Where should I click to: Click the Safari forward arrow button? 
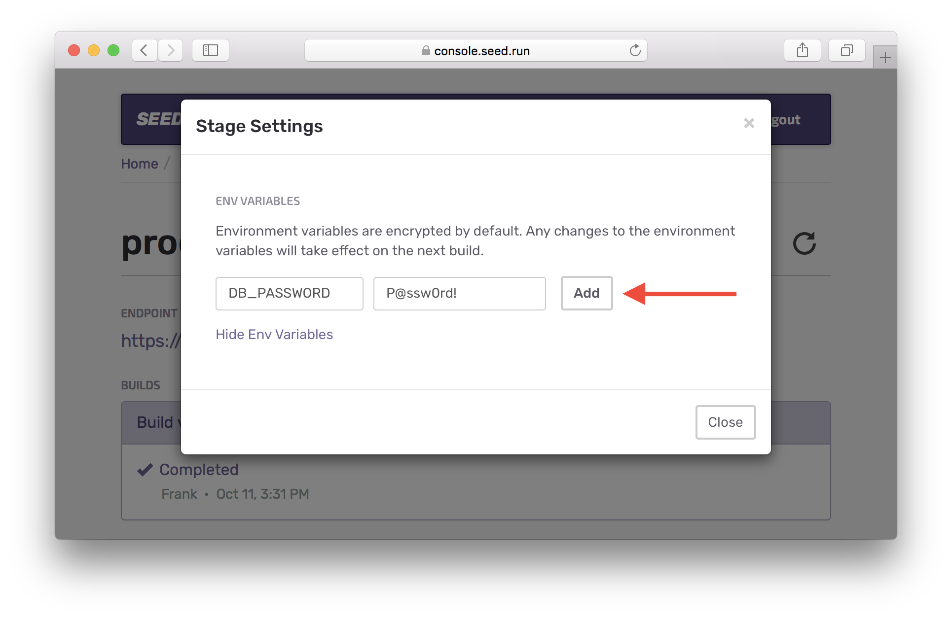click(x=171, y=50)
